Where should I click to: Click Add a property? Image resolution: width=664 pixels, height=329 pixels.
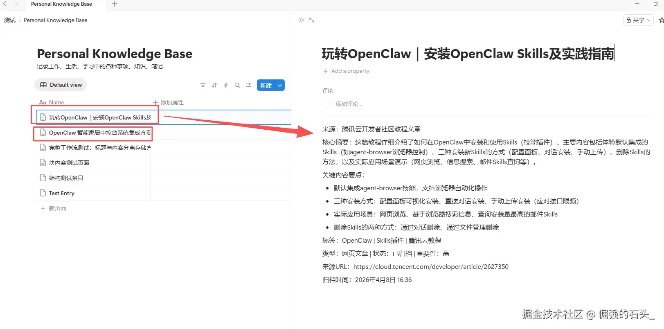tap(346, 71)
